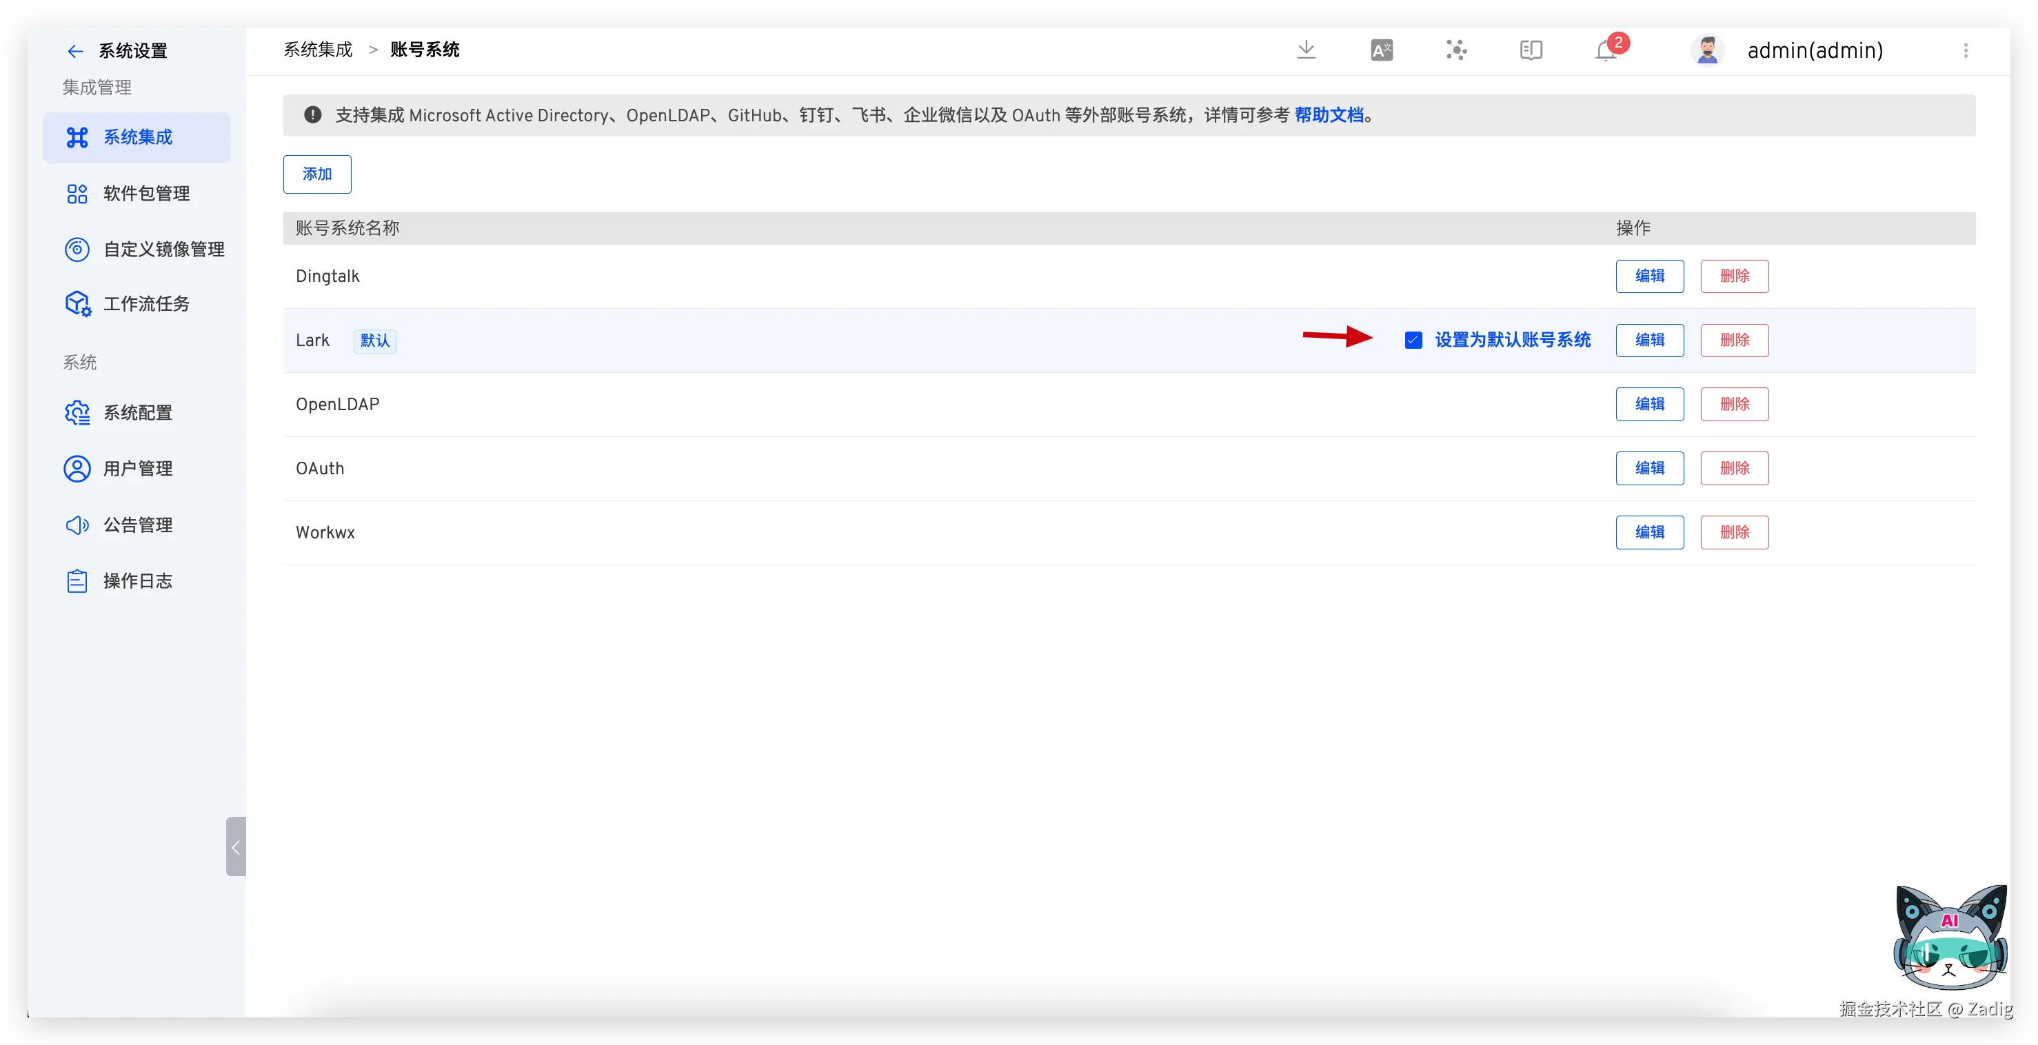This screenshot has width=2038, height=1045.
Task: Go to 用户管理 in the sidebar
Action: [x=138, y=469]
